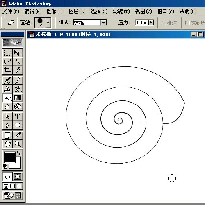Open the 图层(L) layer menu
This screenshot has width=205, height=205.
77,11
